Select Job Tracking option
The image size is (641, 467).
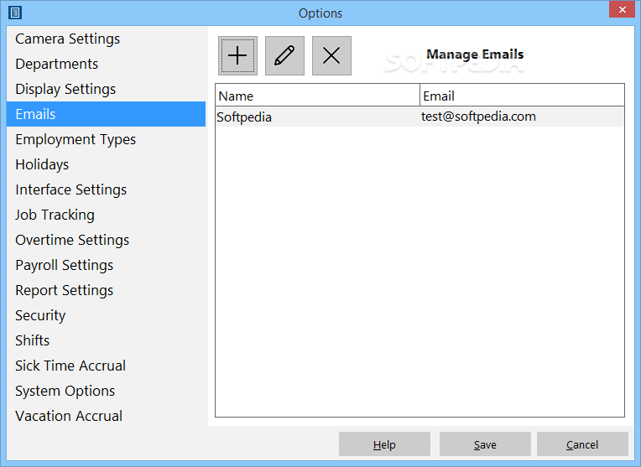tap(106, 215)
